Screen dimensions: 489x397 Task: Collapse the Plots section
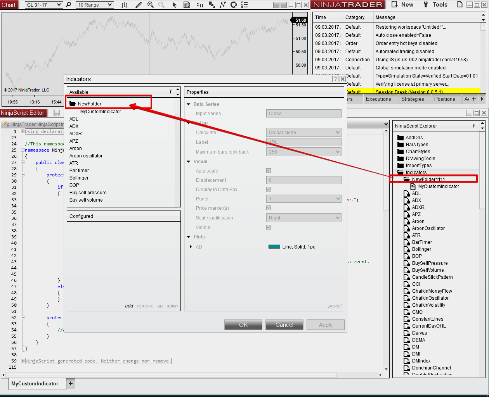[189, 236]
